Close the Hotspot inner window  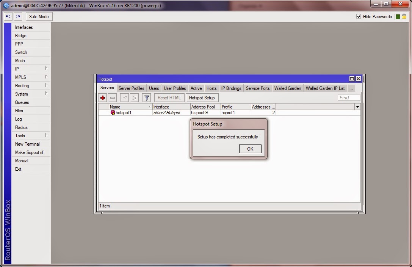coord(358,79)
